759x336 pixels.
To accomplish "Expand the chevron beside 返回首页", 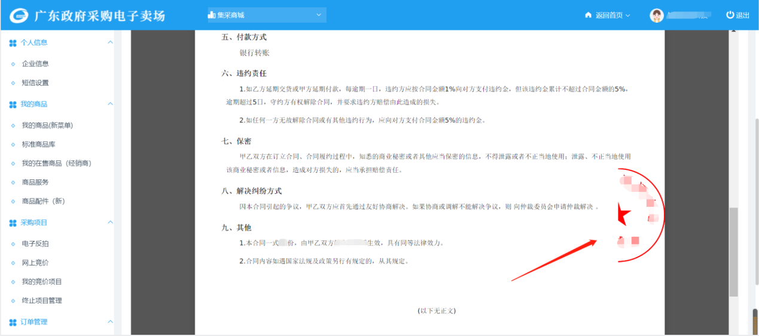I will tap(628, 16).
